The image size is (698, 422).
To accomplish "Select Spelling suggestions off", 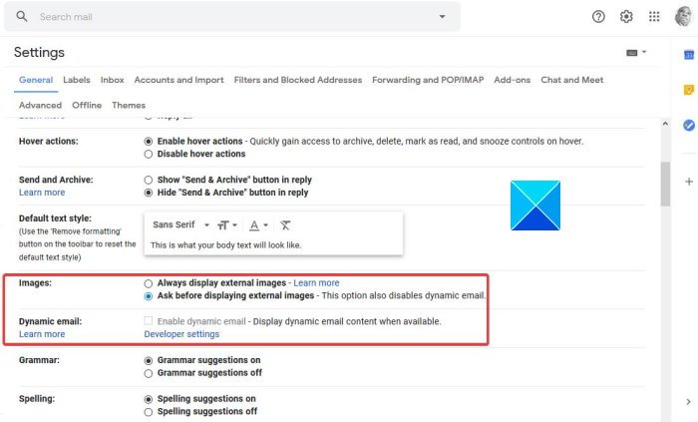I will pos(149,412).
